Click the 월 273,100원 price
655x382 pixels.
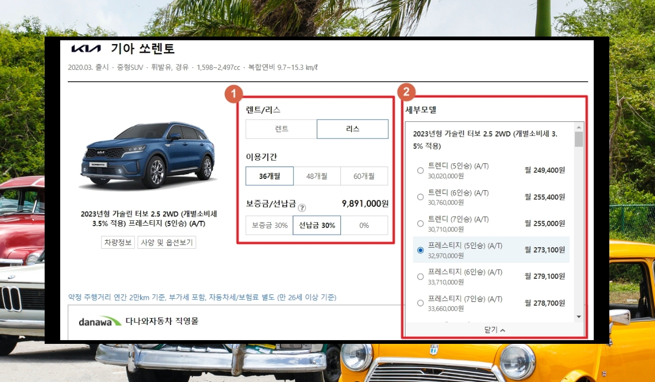pyautogui.click(x=545, y=250)
